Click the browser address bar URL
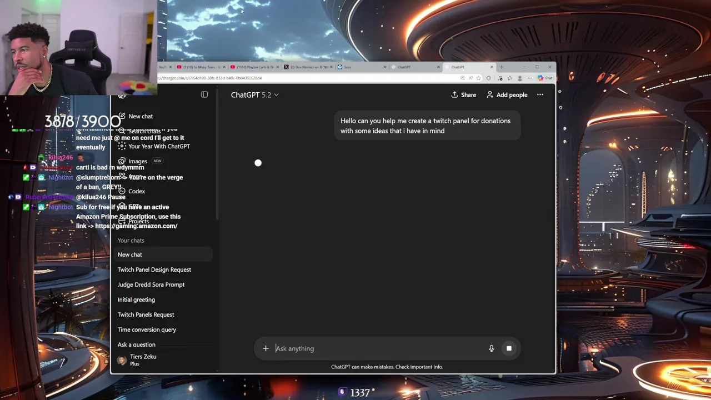The height and width of the screenshot is (400, 711). coord(209,78)
